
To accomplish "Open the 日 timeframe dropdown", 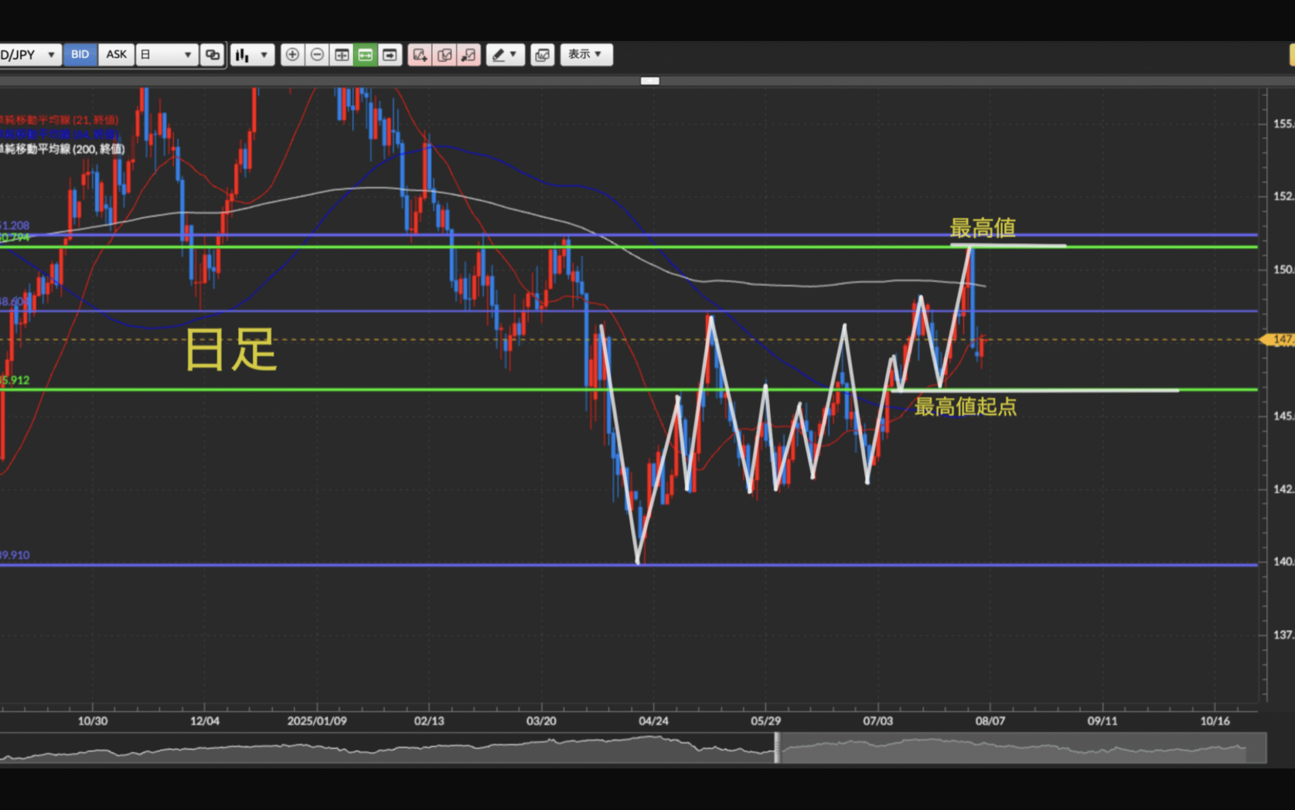I will point(167,55).
